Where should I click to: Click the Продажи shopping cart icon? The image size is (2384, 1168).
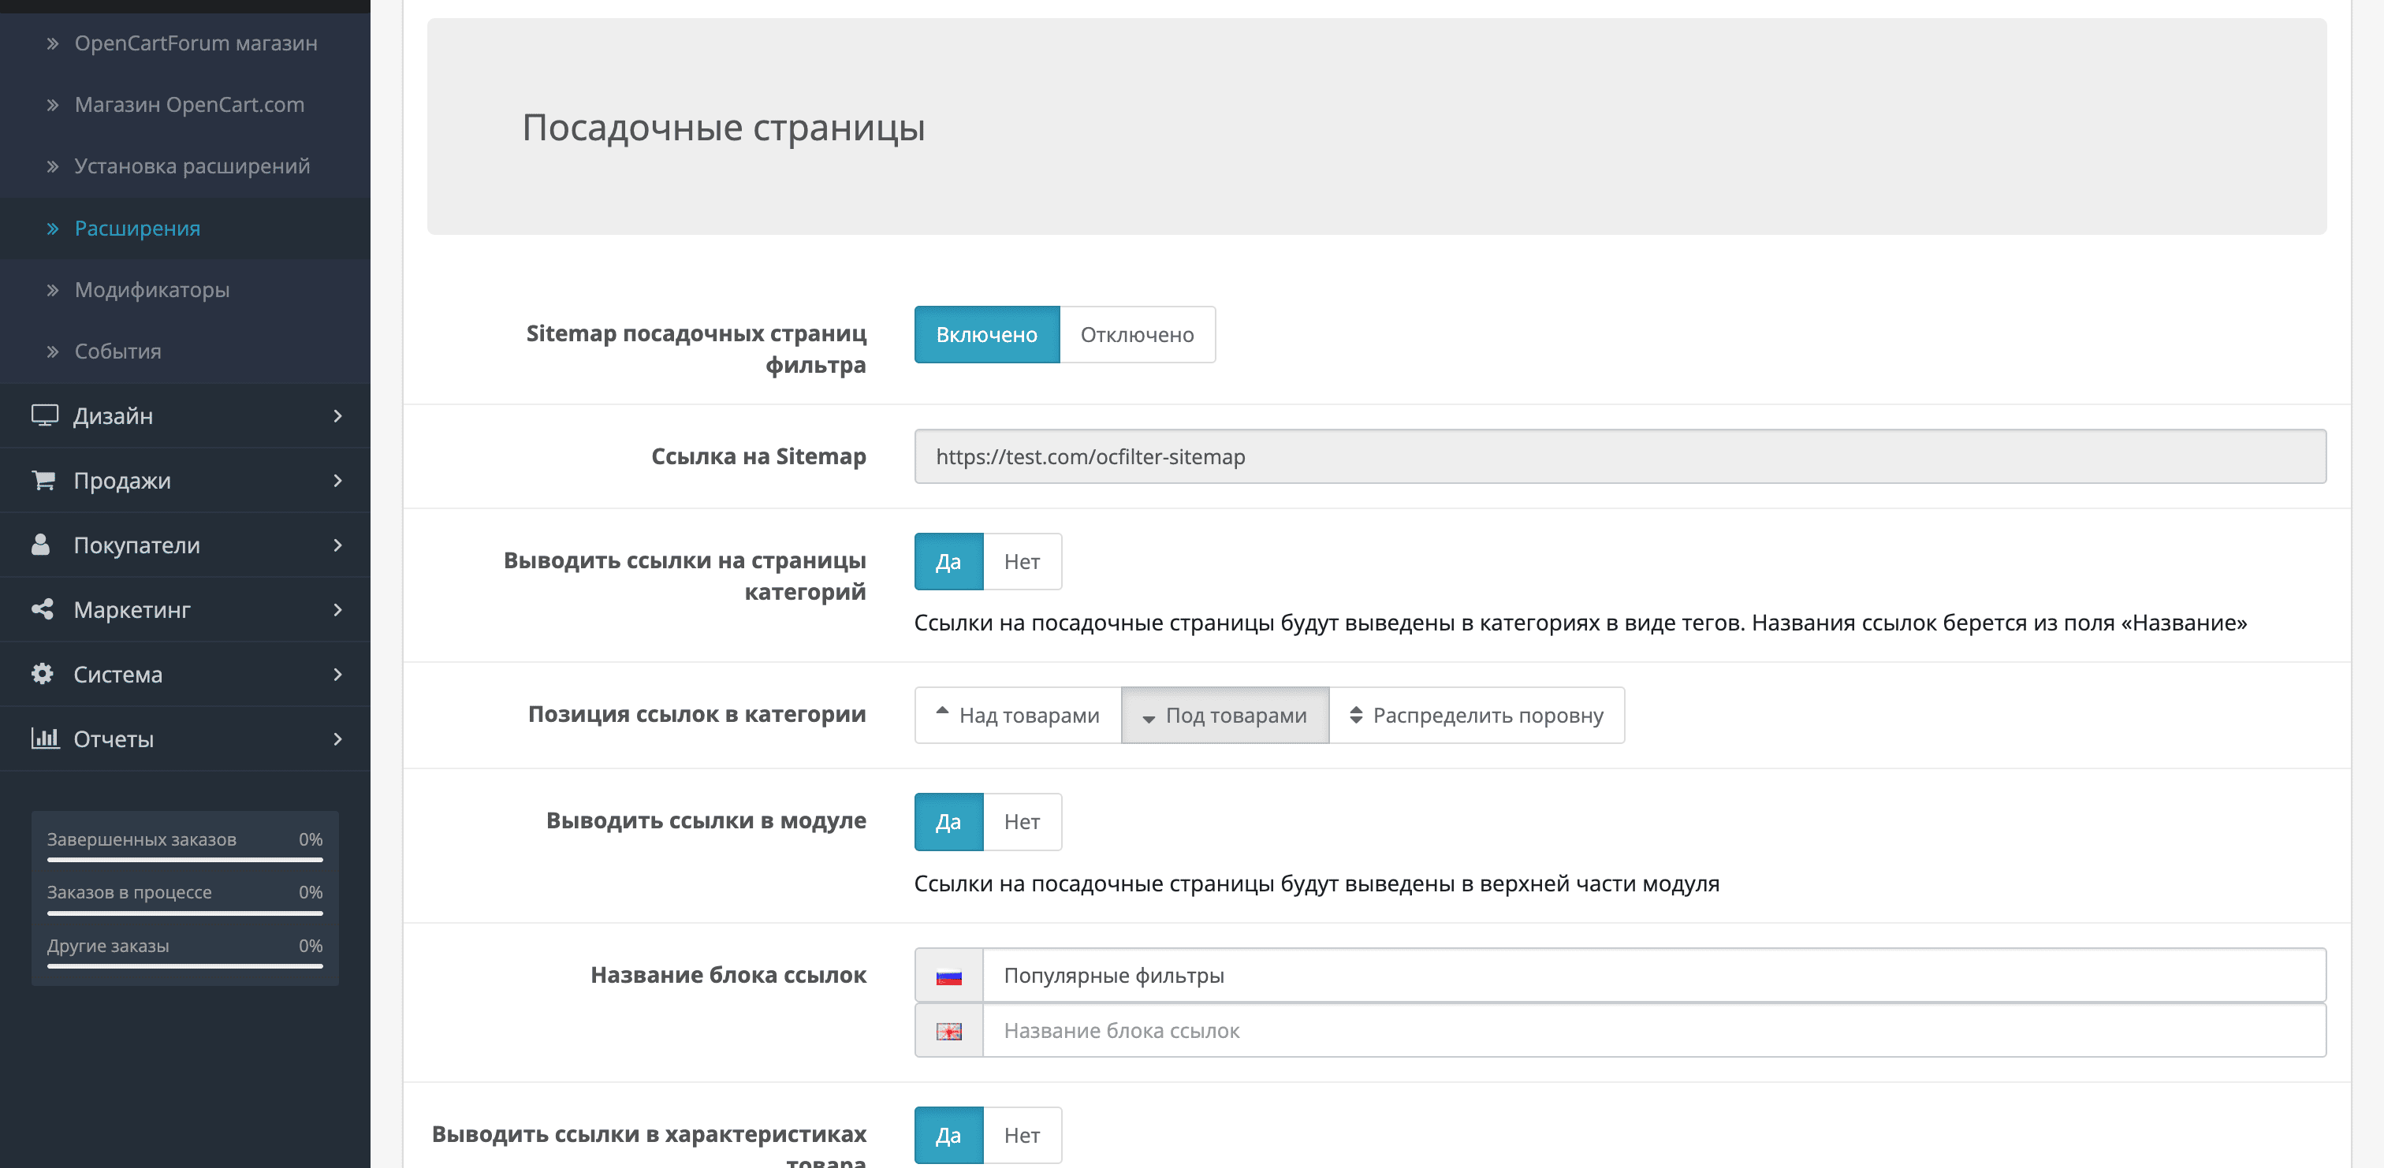click(43, 480)
